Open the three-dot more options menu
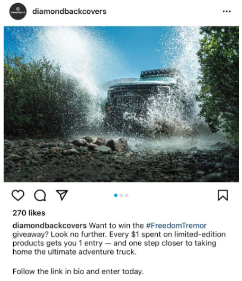This screenshot has width=242, height=281. 227,12
